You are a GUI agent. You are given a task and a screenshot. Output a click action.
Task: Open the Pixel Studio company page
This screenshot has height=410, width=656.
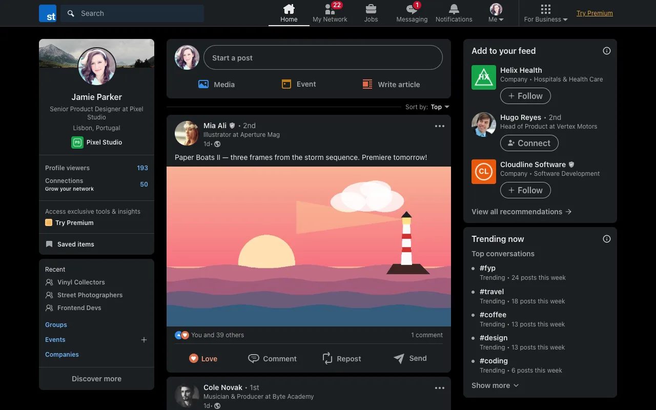[96, 142]
